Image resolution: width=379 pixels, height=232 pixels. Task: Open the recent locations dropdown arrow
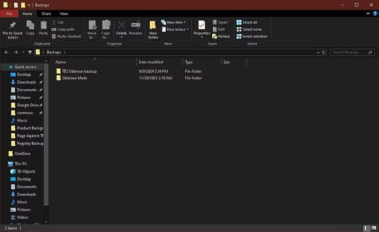[x=24, y=52]
